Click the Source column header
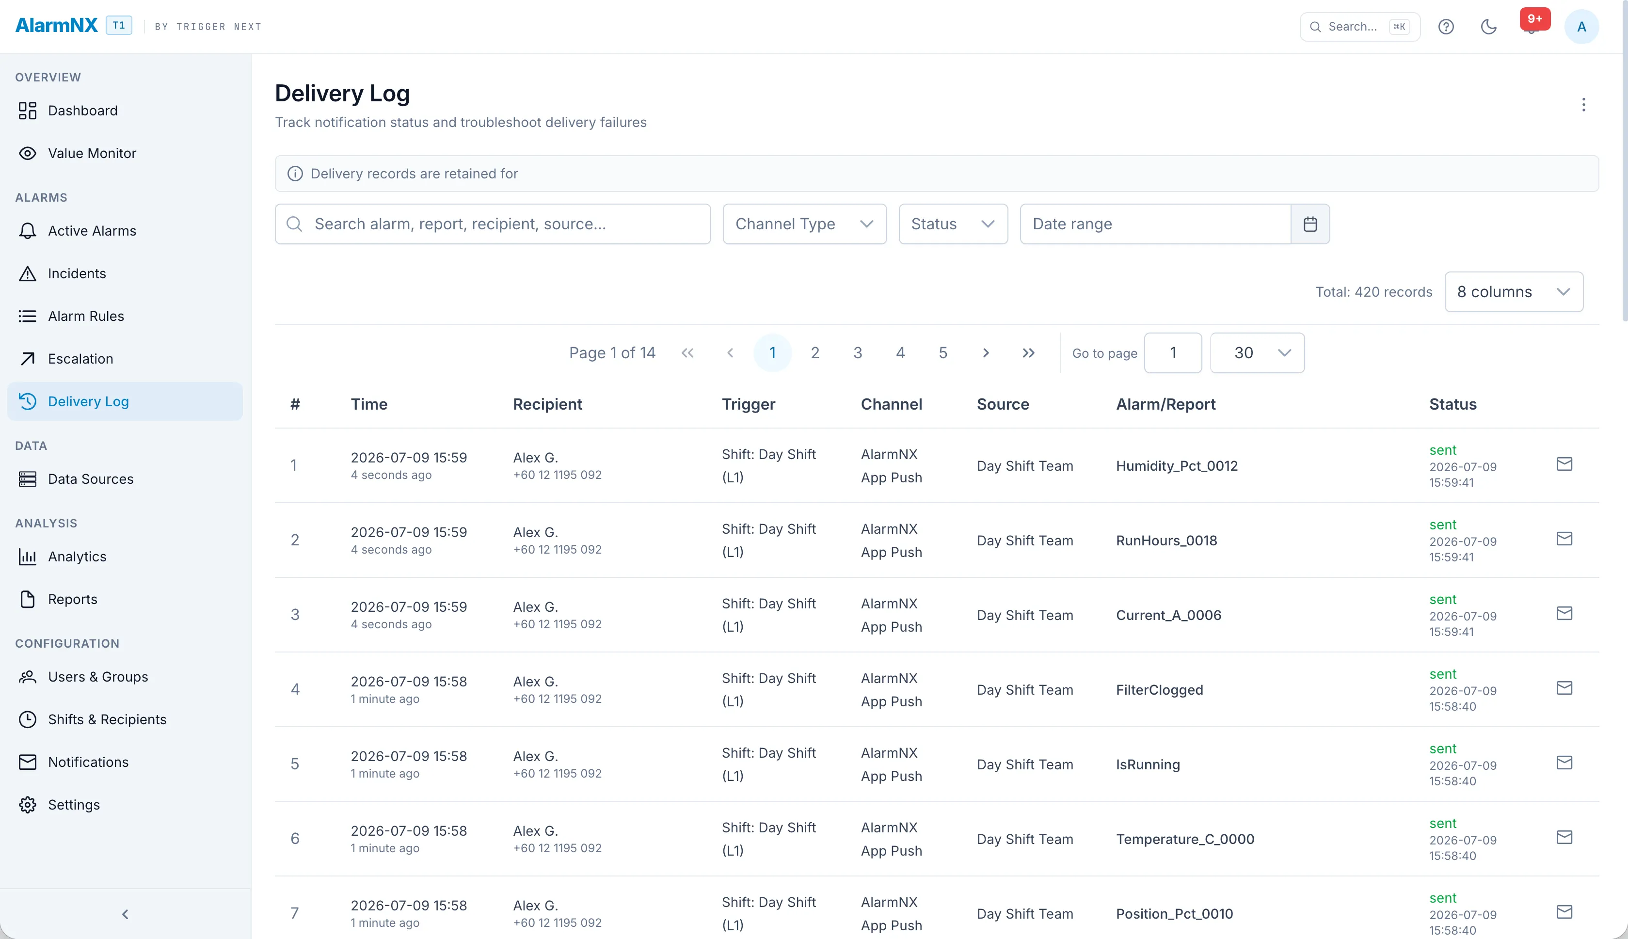 pos(1003,404)
